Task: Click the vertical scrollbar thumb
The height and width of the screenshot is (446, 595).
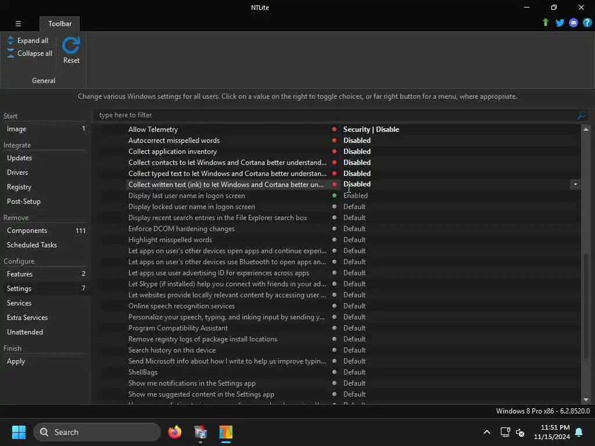Action: [586, 305]
